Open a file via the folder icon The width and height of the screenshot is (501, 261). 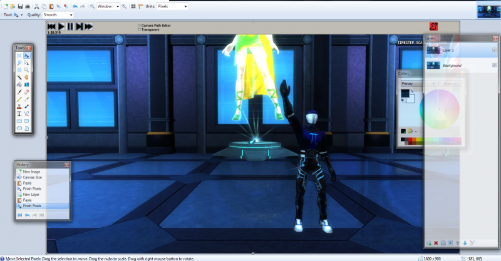click(x=13, y=6)
